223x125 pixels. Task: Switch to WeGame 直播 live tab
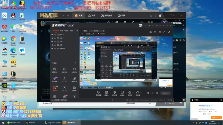tap(121, 16)
